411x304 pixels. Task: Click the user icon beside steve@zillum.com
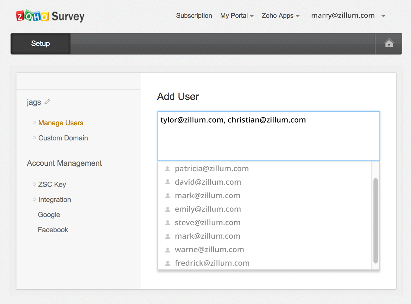pos(167,222)
